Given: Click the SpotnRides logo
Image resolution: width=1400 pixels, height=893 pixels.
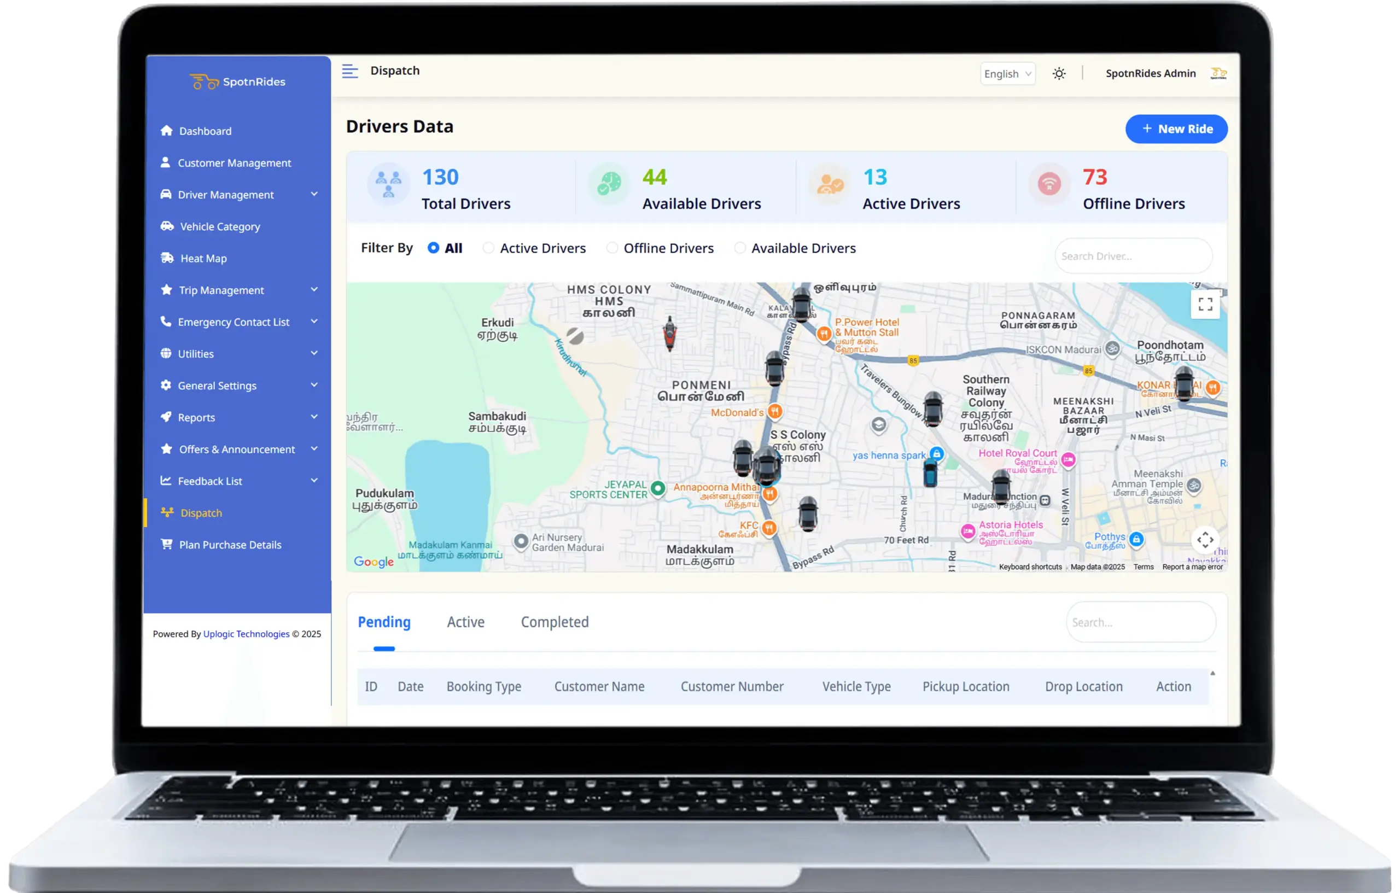Looking at the screenshot, I should 237,81.
